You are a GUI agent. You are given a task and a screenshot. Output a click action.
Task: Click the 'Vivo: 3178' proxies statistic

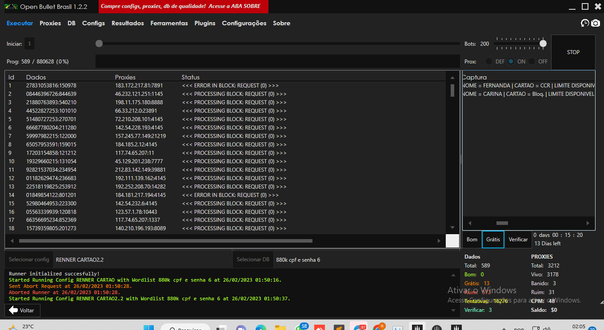(545, 275)
